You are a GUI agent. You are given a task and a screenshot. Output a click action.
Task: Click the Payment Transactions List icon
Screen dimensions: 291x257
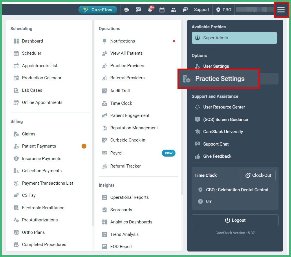point(16,183)
